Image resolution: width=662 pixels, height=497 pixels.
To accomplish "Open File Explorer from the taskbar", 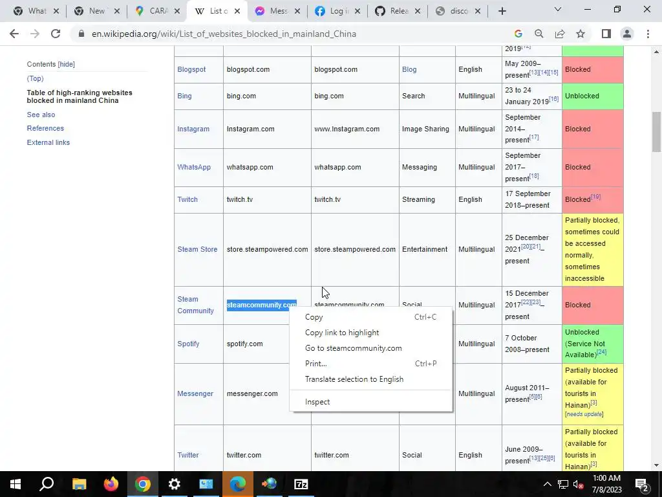I will (x=79, y=484).
